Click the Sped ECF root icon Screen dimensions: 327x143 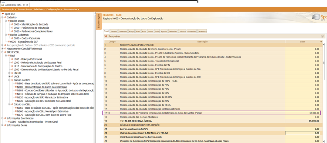[x=3, y=14]
